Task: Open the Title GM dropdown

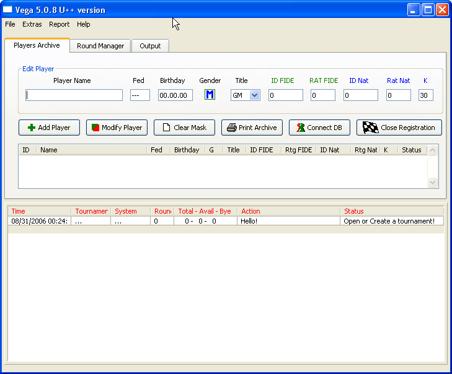Action: [x=254, y=95]
